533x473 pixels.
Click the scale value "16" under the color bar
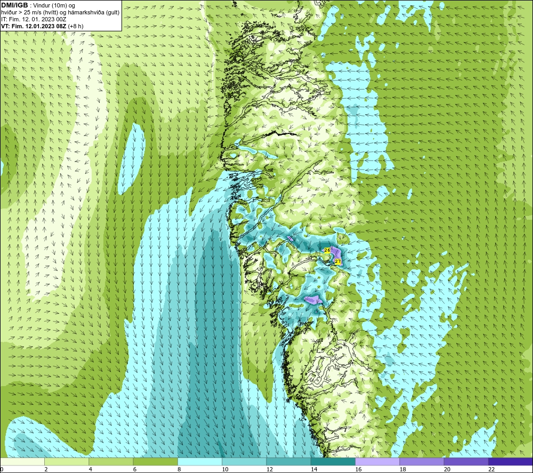[358, 469]
